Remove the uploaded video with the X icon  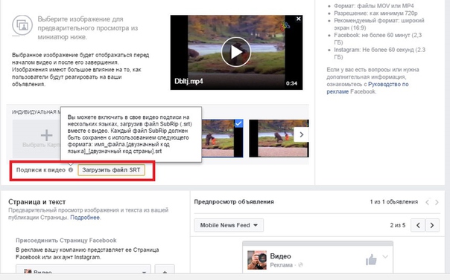click(x=299, y=19)
